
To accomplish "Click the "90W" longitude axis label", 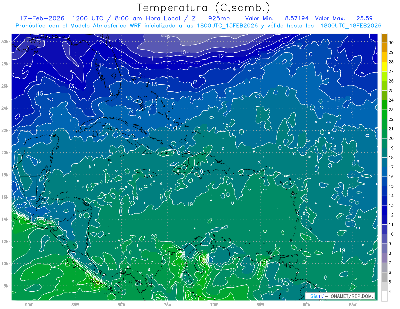I will 29,305.
